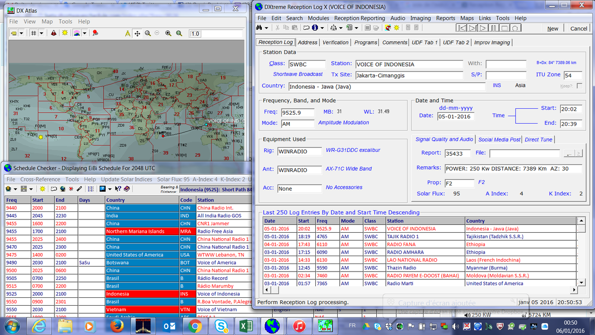Click the sun icon in Schedule Checker toolbar
Image resolution: width=595 pixels, height=335 pixels.
click(42, 189)
